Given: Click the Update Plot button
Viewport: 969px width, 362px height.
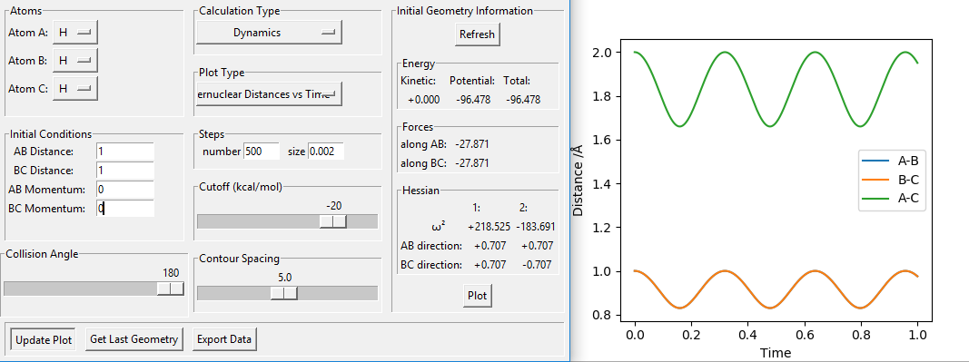Looking at the screenshot, I should pyautogui.click(x=44, y=339).
